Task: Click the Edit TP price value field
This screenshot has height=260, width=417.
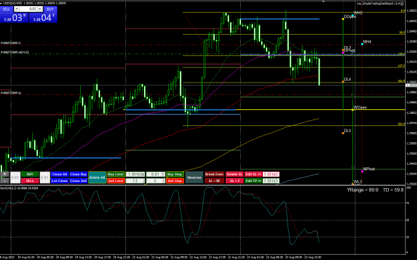Action: (x=271, y=181)
